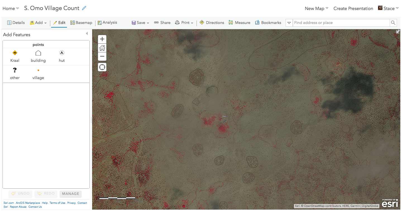Select the village orange dot symbol
Screen dimensions: 402x211
(x=38, y=70)
